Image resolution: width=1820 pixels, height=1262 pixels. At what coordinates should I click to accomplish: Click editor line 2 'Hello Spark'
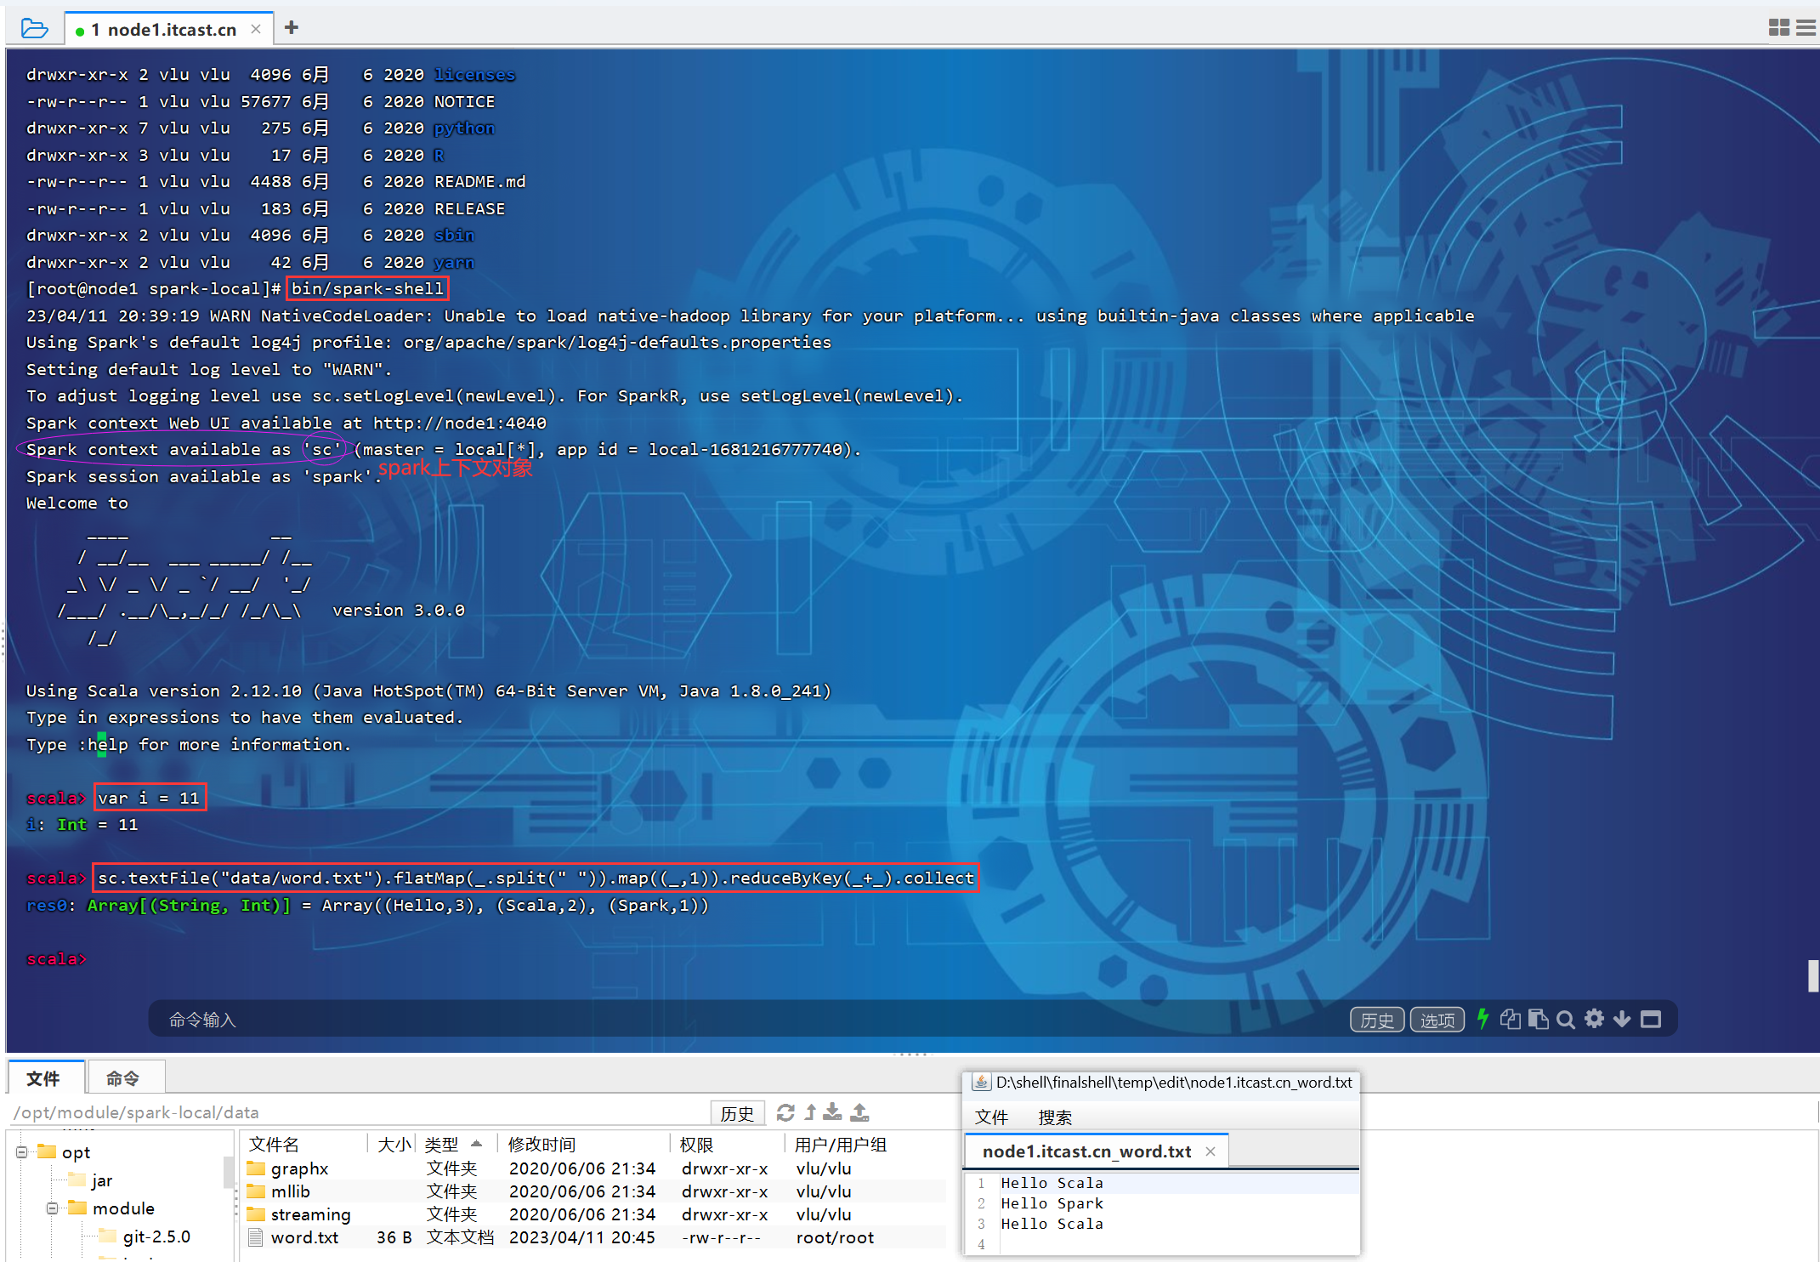point(1052,1203)
